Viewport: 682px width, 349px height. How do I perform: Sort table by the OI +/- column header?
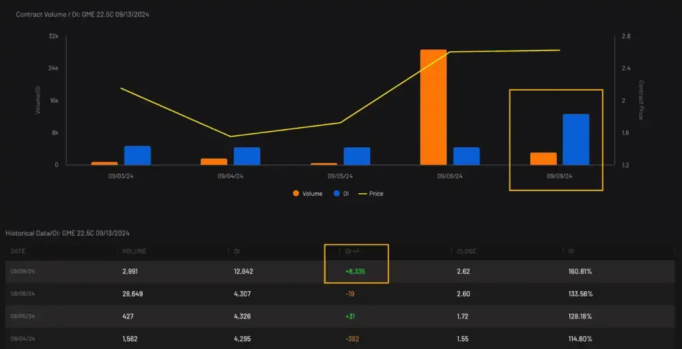(x=352, y=252)
